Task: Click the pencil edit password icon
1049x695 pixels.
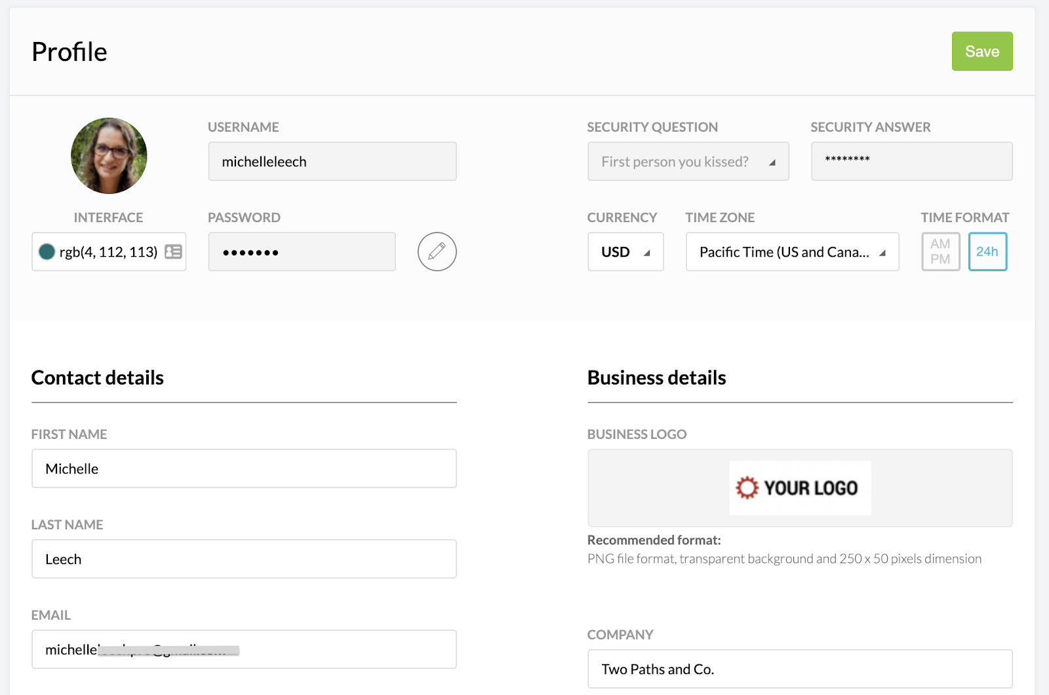Action: click(437, 252)
